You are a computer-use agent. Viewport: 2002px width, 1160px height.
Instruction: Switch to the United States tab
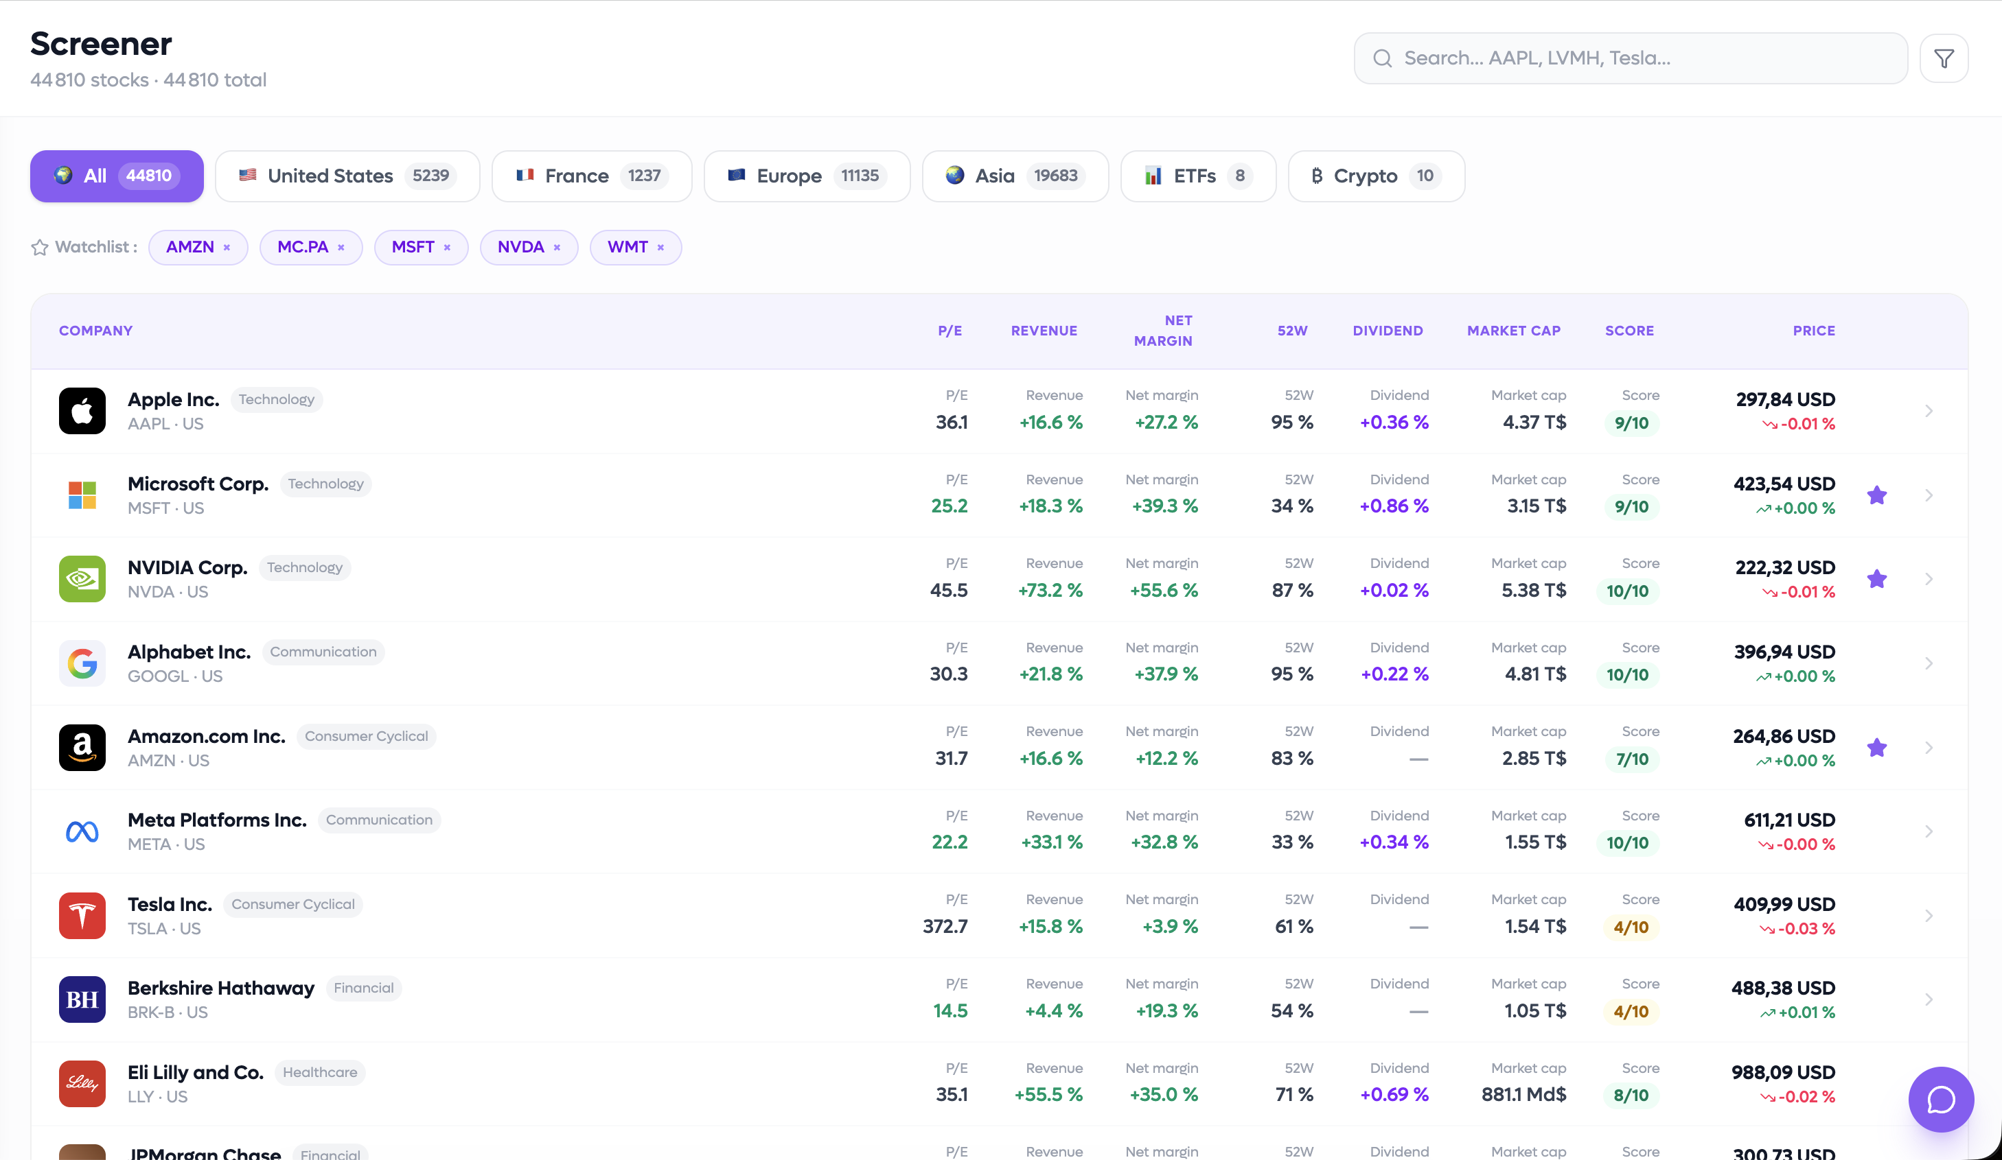coord(347,176)
